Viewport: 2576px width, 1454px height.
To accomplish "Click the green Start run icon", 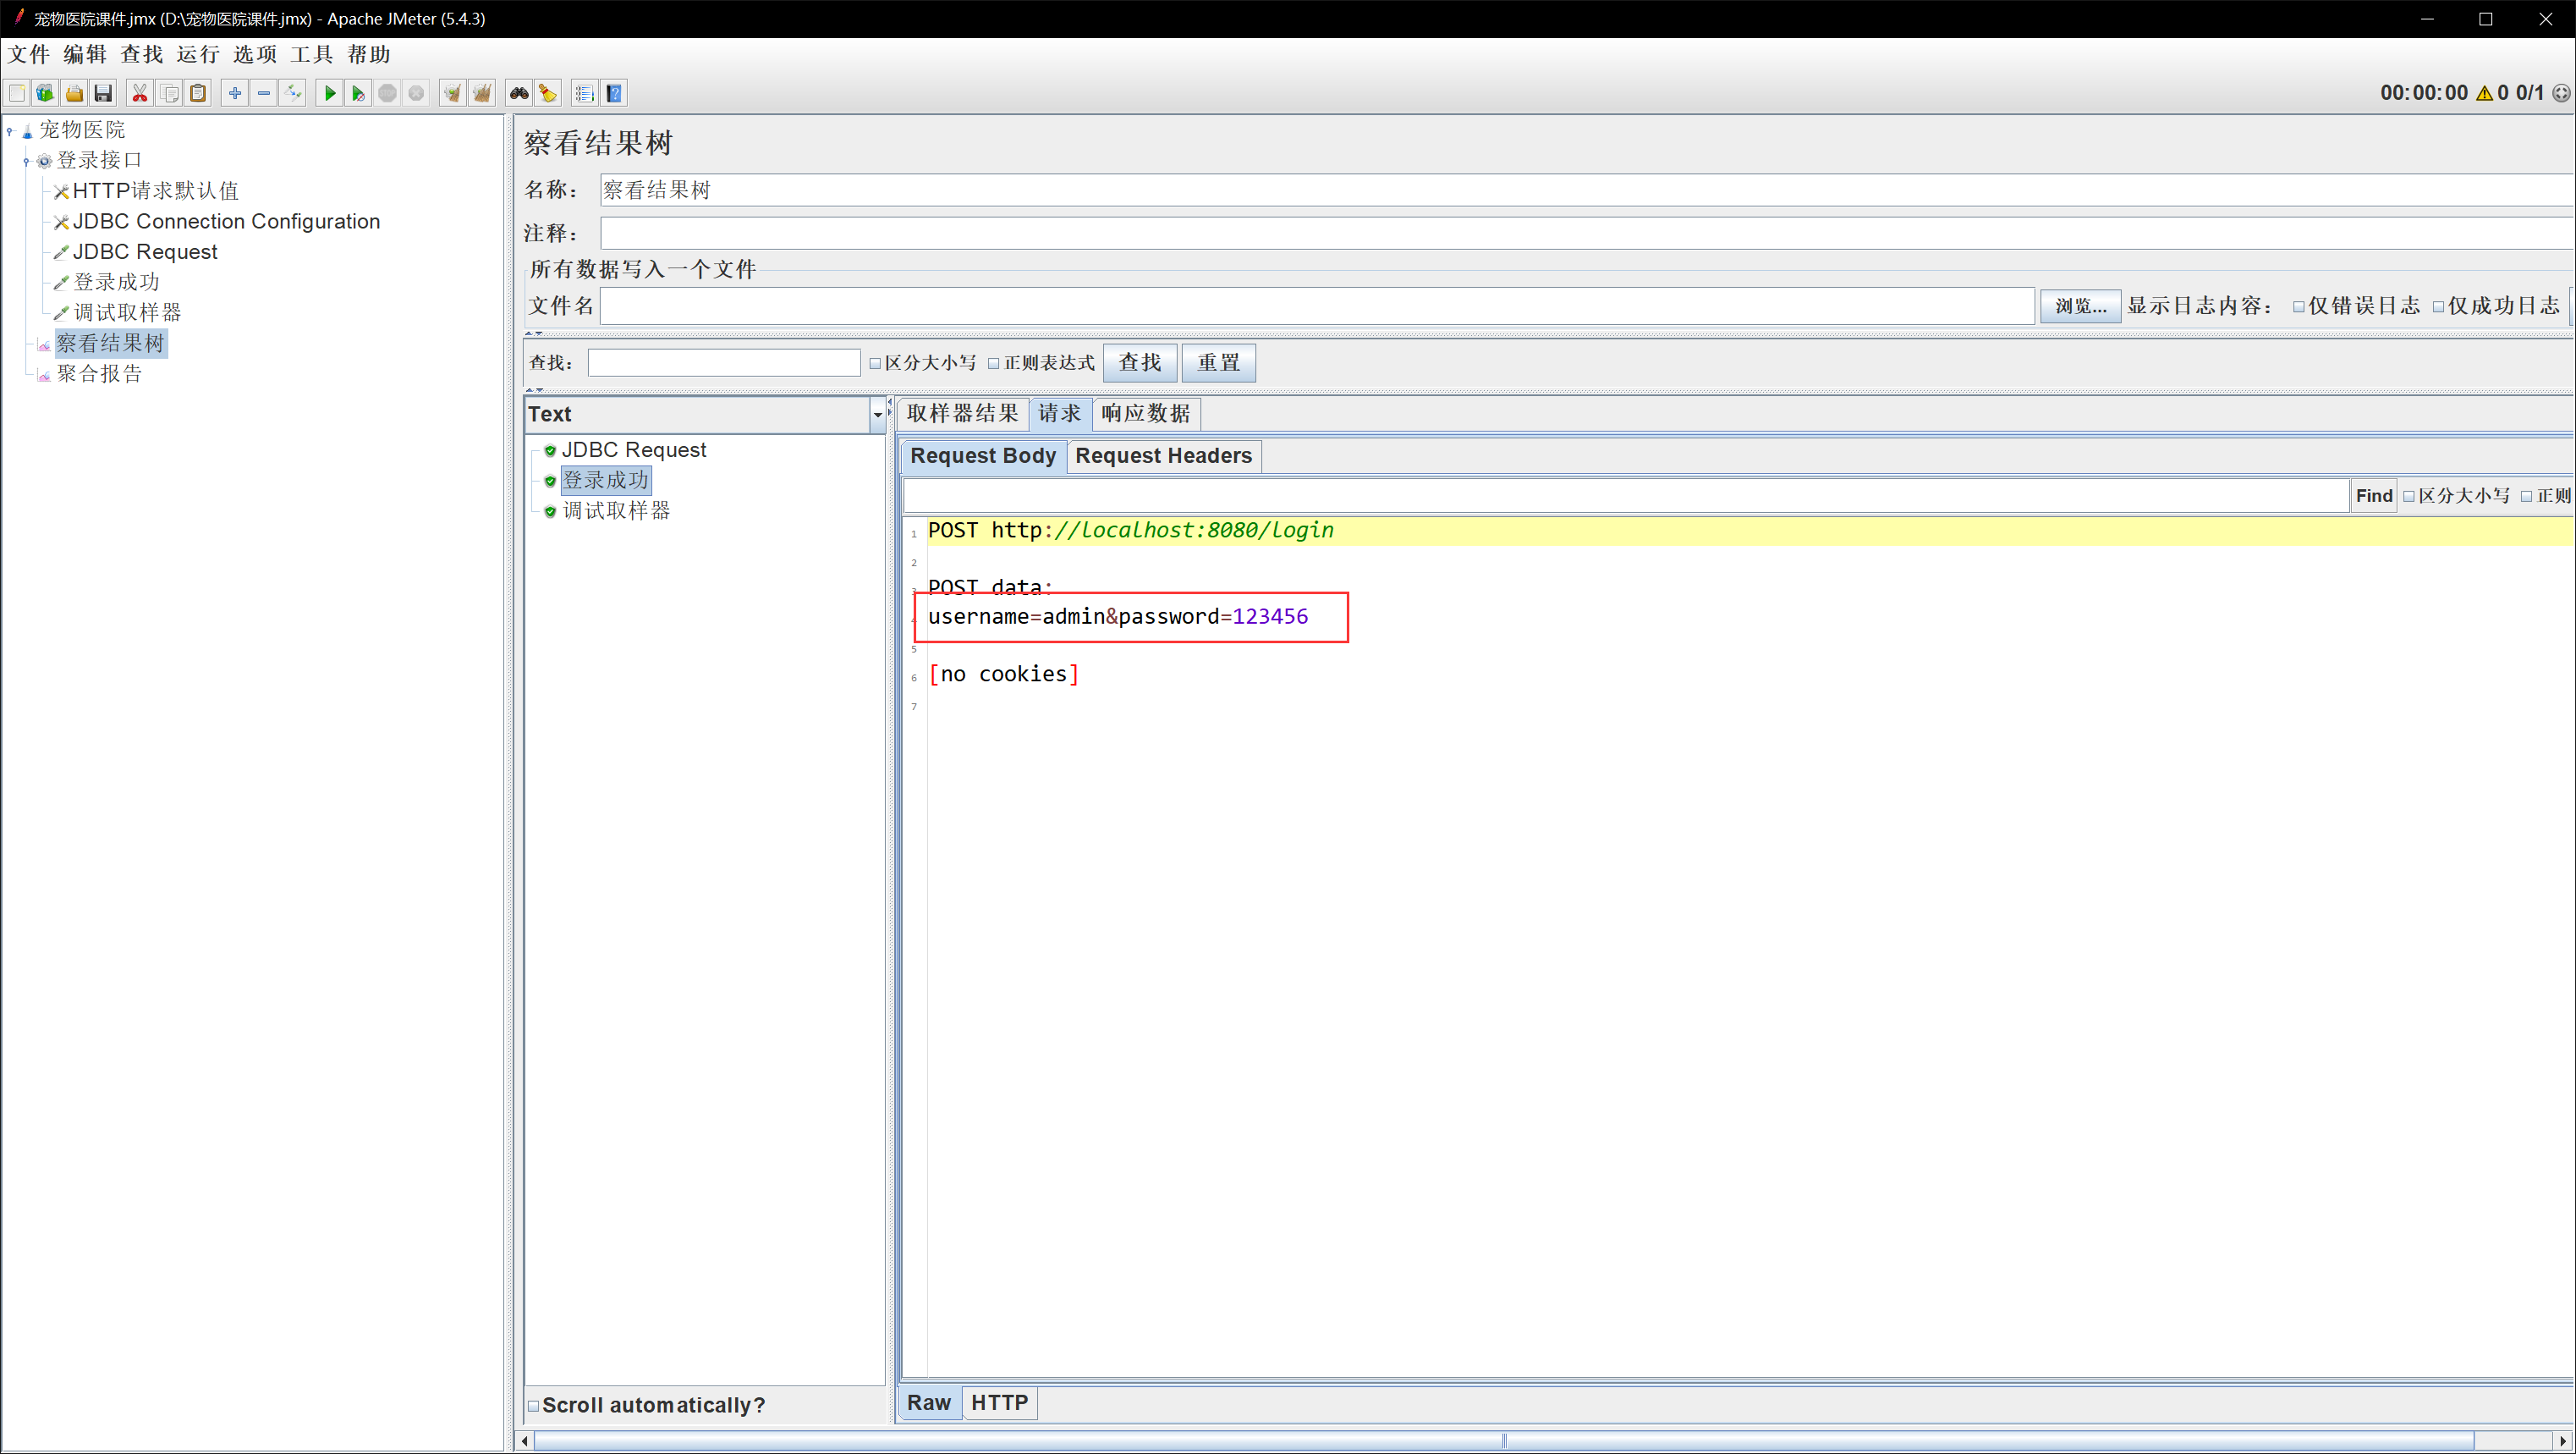I will (x=329, y=93).
